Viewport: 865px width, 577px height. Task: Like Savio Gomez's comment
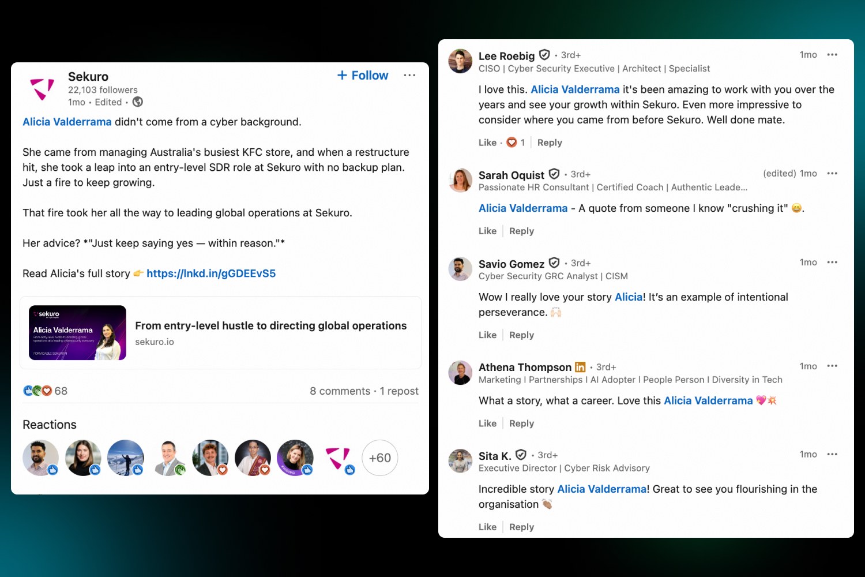[x=487, y=335]
